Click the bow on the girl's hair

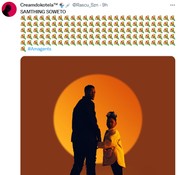coord(111,115)
